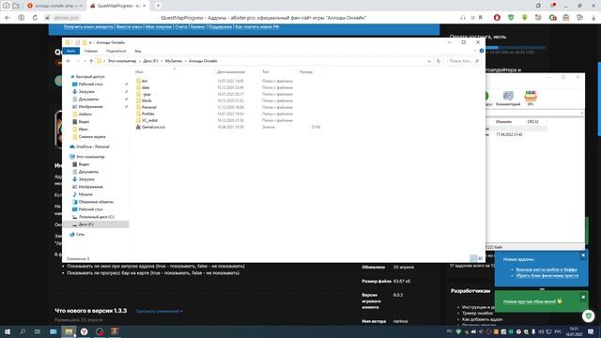
Task: Open the green shield extension icon
Action: point(511,18)
